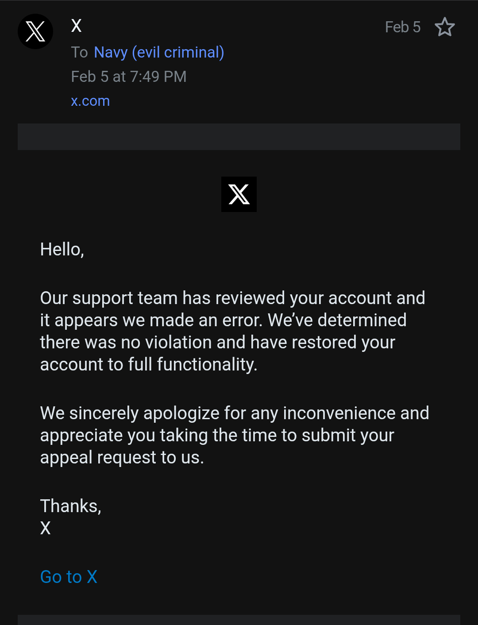
Task: Click the sender name X in header
Action: pyautogui.click(x=77, y=26)
